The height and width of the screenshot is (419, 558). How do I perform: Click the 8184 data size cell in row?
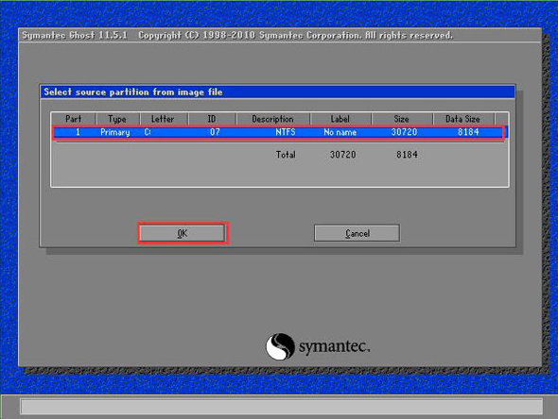468,132
